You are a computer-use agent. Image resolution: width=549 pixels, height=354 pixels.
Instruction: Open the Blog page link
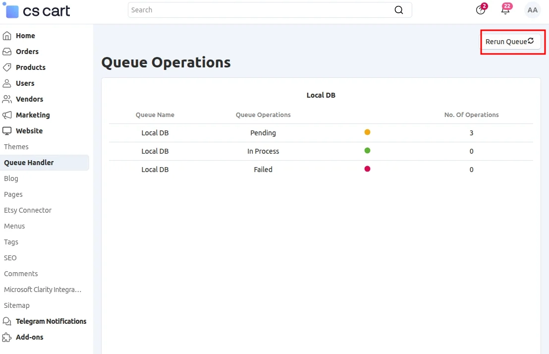pos(11,178)
